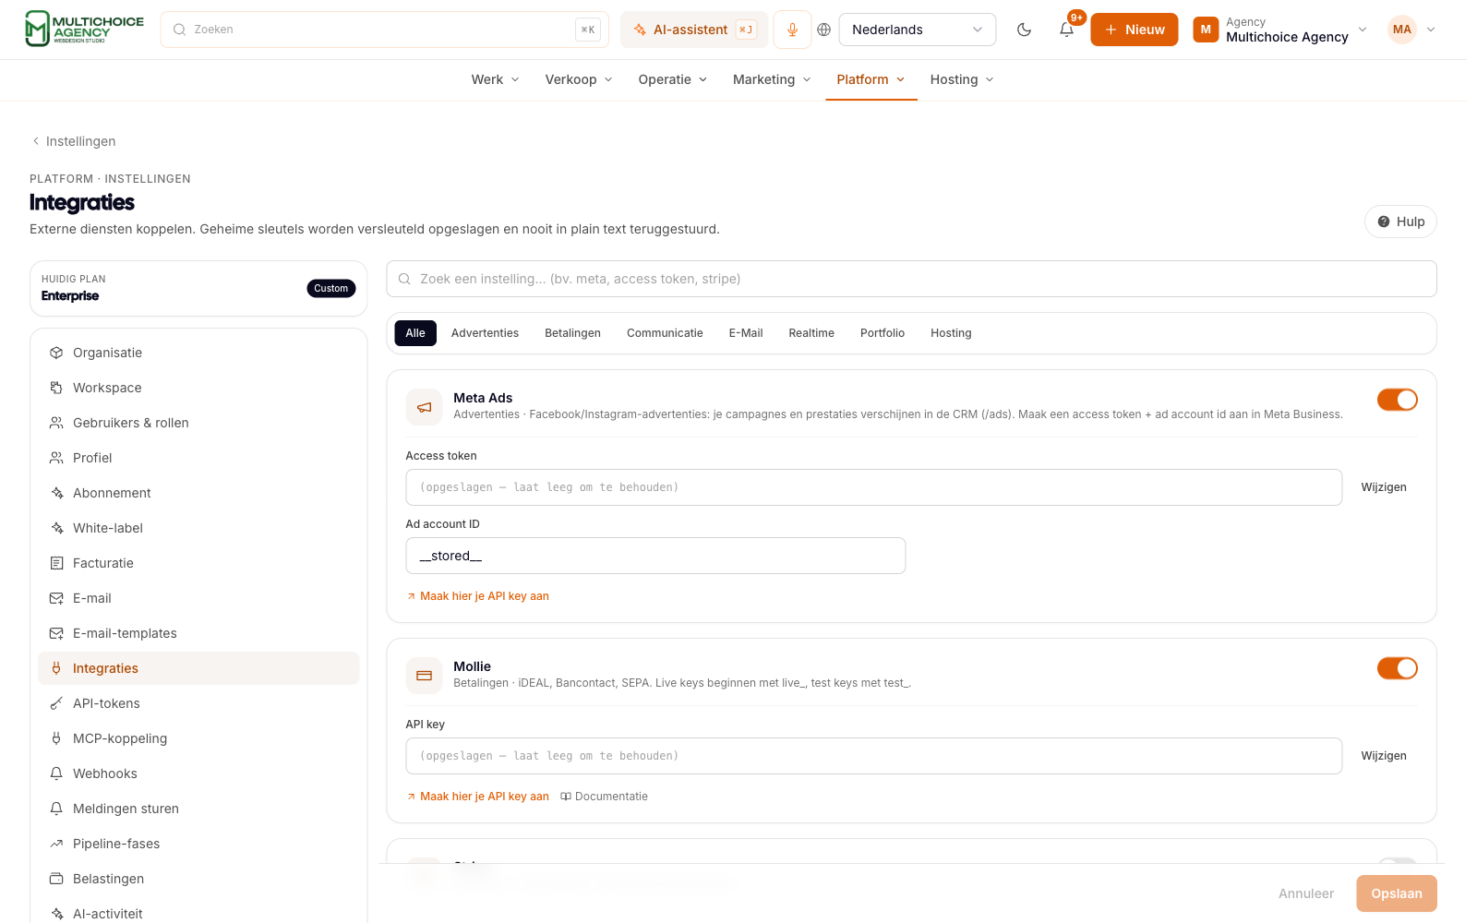The height and width of the screenshot is (923, 1477).
Task: Expand the Platform navigation menu
Action: pos(871,79)
